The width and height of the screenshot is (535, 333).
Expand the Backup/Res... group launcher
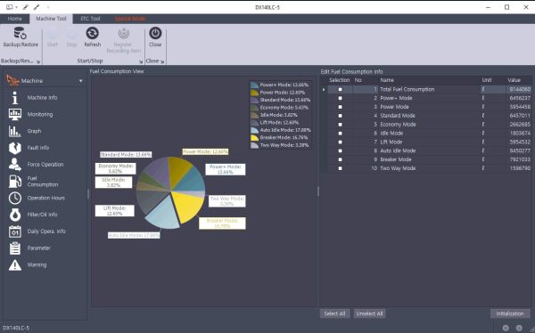click(38, 61)
